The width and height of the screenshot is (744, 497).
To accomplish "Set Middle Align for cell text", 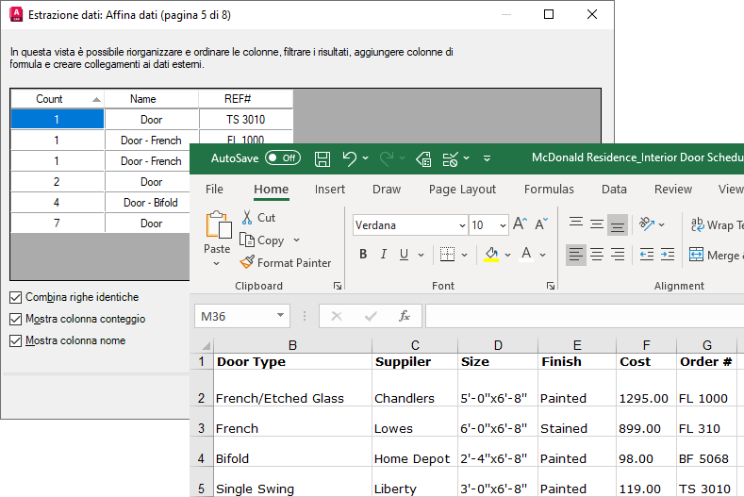I will [597, 224].
